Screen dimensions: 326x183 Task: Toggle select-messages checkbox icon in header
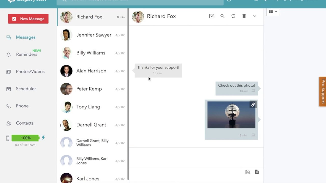(x=212, y=16)
